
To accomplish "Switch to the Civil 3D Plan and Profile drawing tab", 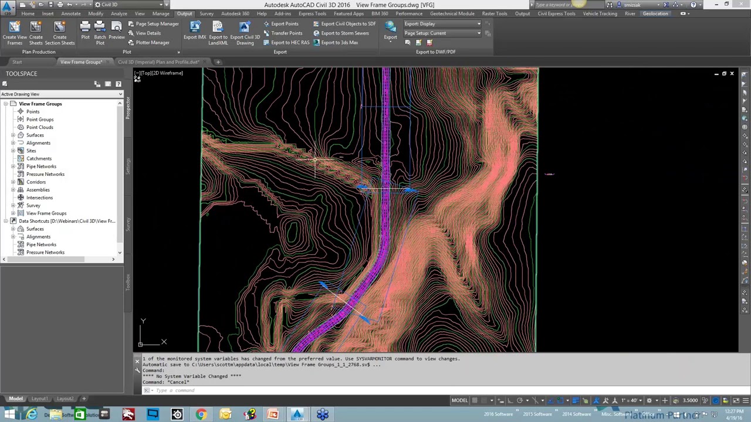I will point(158,62).
